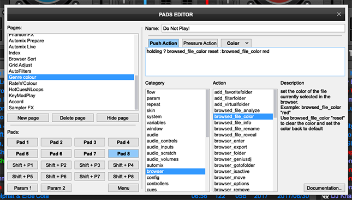Viewport: 352px width, 200px height.
Task: Select the KeyModPlay page
Action: pos(71,96)
